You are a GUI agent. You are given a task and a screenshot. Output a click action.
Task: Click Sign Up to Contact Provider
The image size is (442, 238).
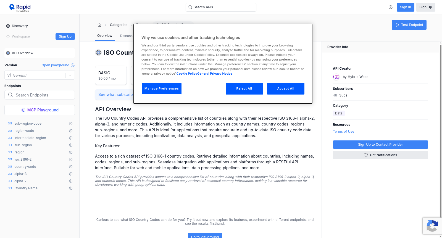click(380, 145)
